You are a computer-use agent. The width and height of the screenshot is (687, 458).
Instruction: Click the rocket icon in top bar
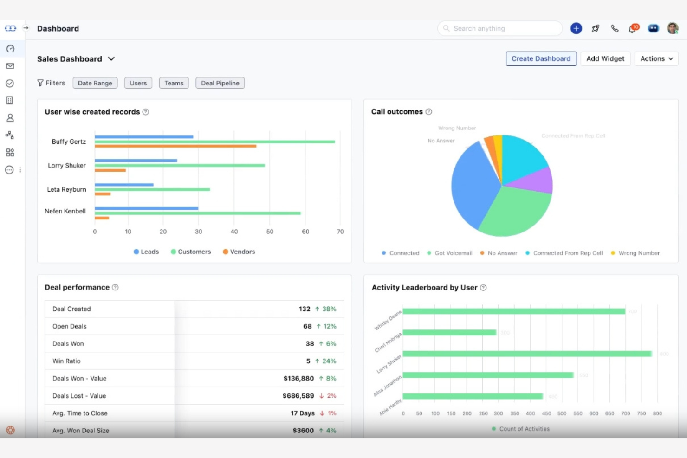[596, 28]
